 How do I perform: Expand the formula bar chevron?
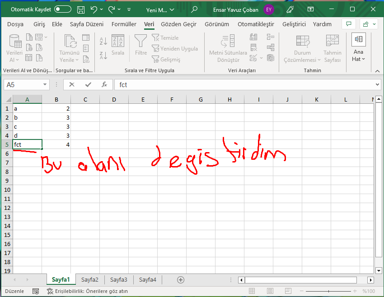tap(377, 85)
